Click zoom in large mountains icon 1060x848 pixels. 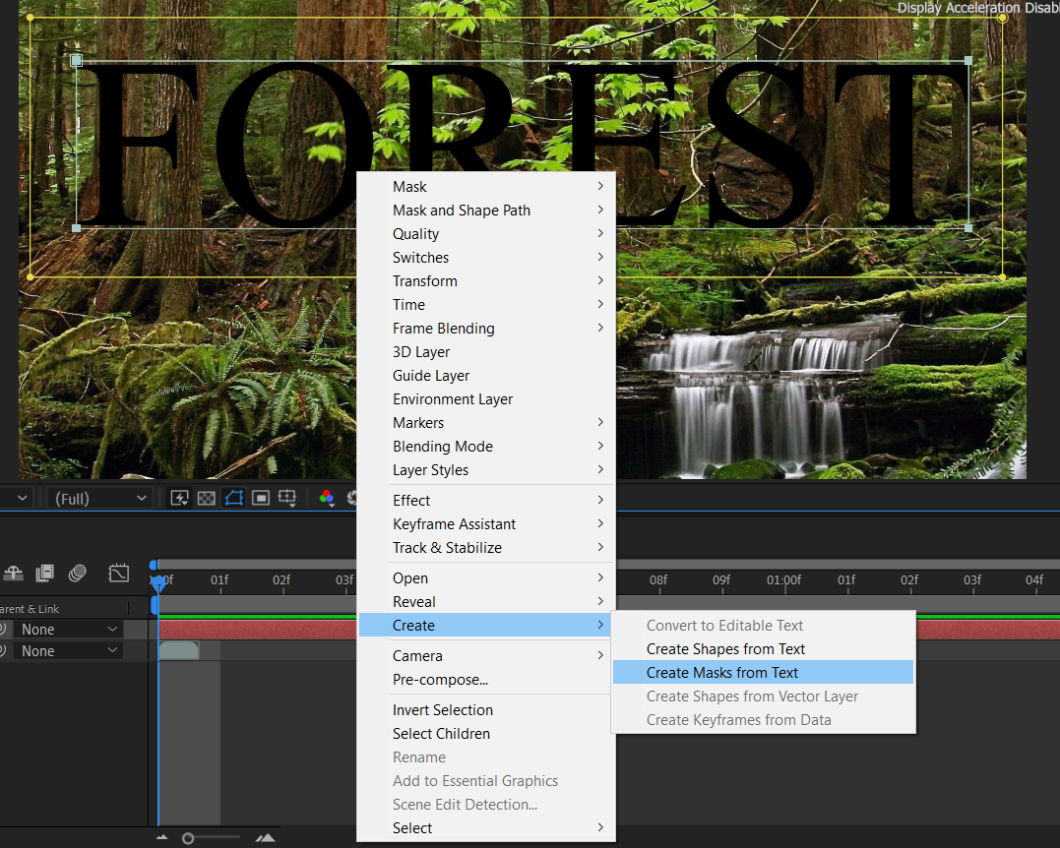(x=266, y=838)
